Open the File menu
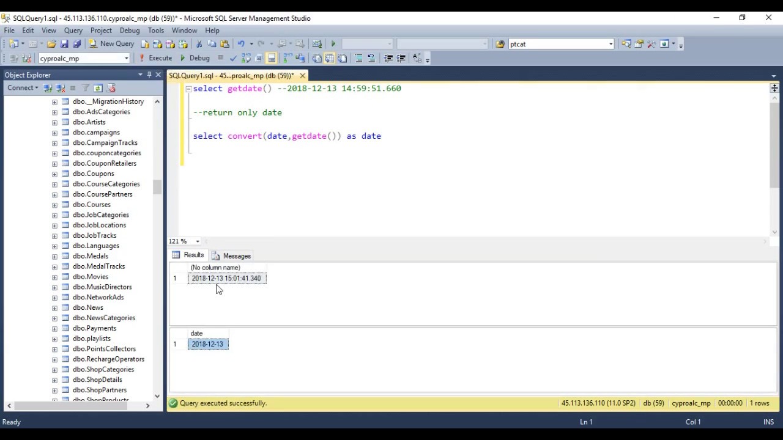 pos(9,31)
